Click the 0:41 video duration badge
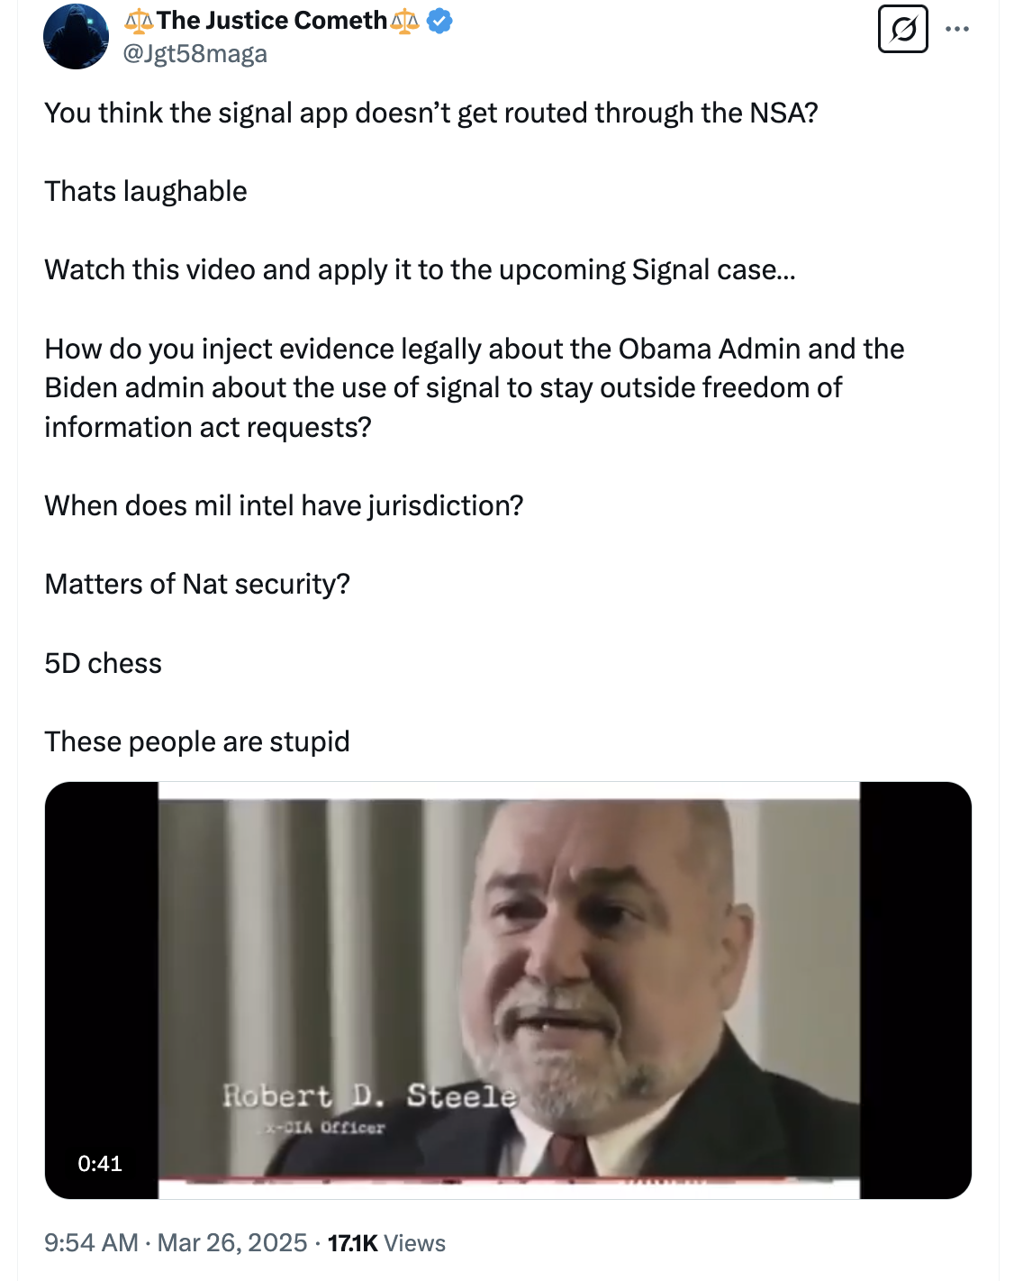Image resolution: width=1023 pixels, height=1281 pixels. [100, 1163]
